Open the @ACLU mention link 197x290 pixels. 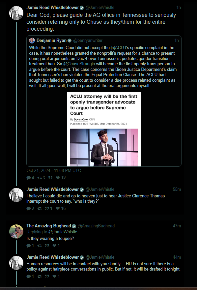click(x=118, y=48)
